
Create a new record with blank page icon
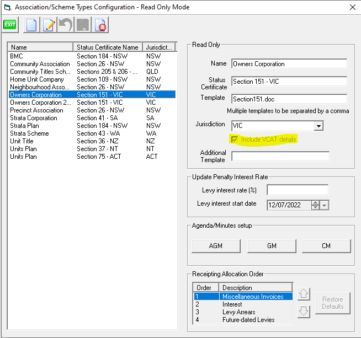click(x=31, y=25)
